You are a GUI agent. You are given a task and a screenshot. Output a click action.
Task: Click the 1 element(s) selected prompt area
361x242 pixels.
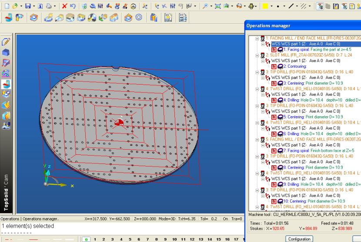coord(122,229)
